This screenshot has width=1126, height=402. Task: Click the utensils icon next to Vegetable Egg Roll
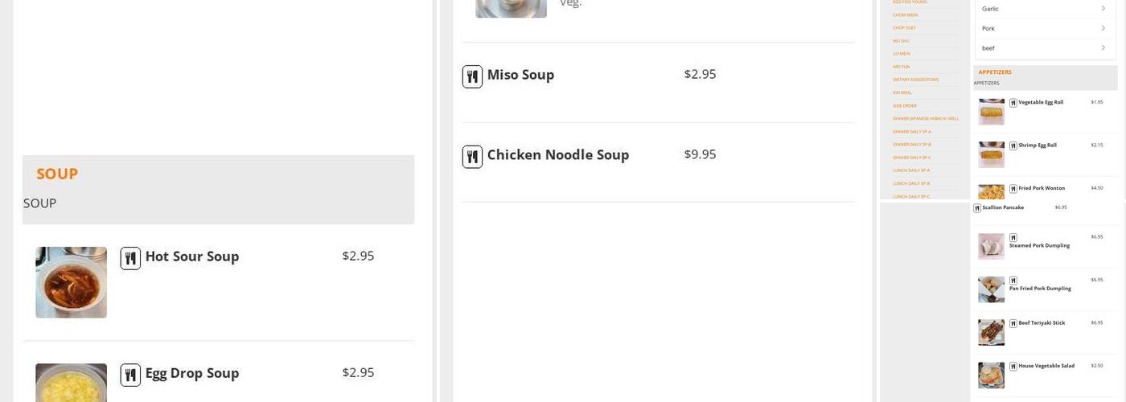point(1013,103)
